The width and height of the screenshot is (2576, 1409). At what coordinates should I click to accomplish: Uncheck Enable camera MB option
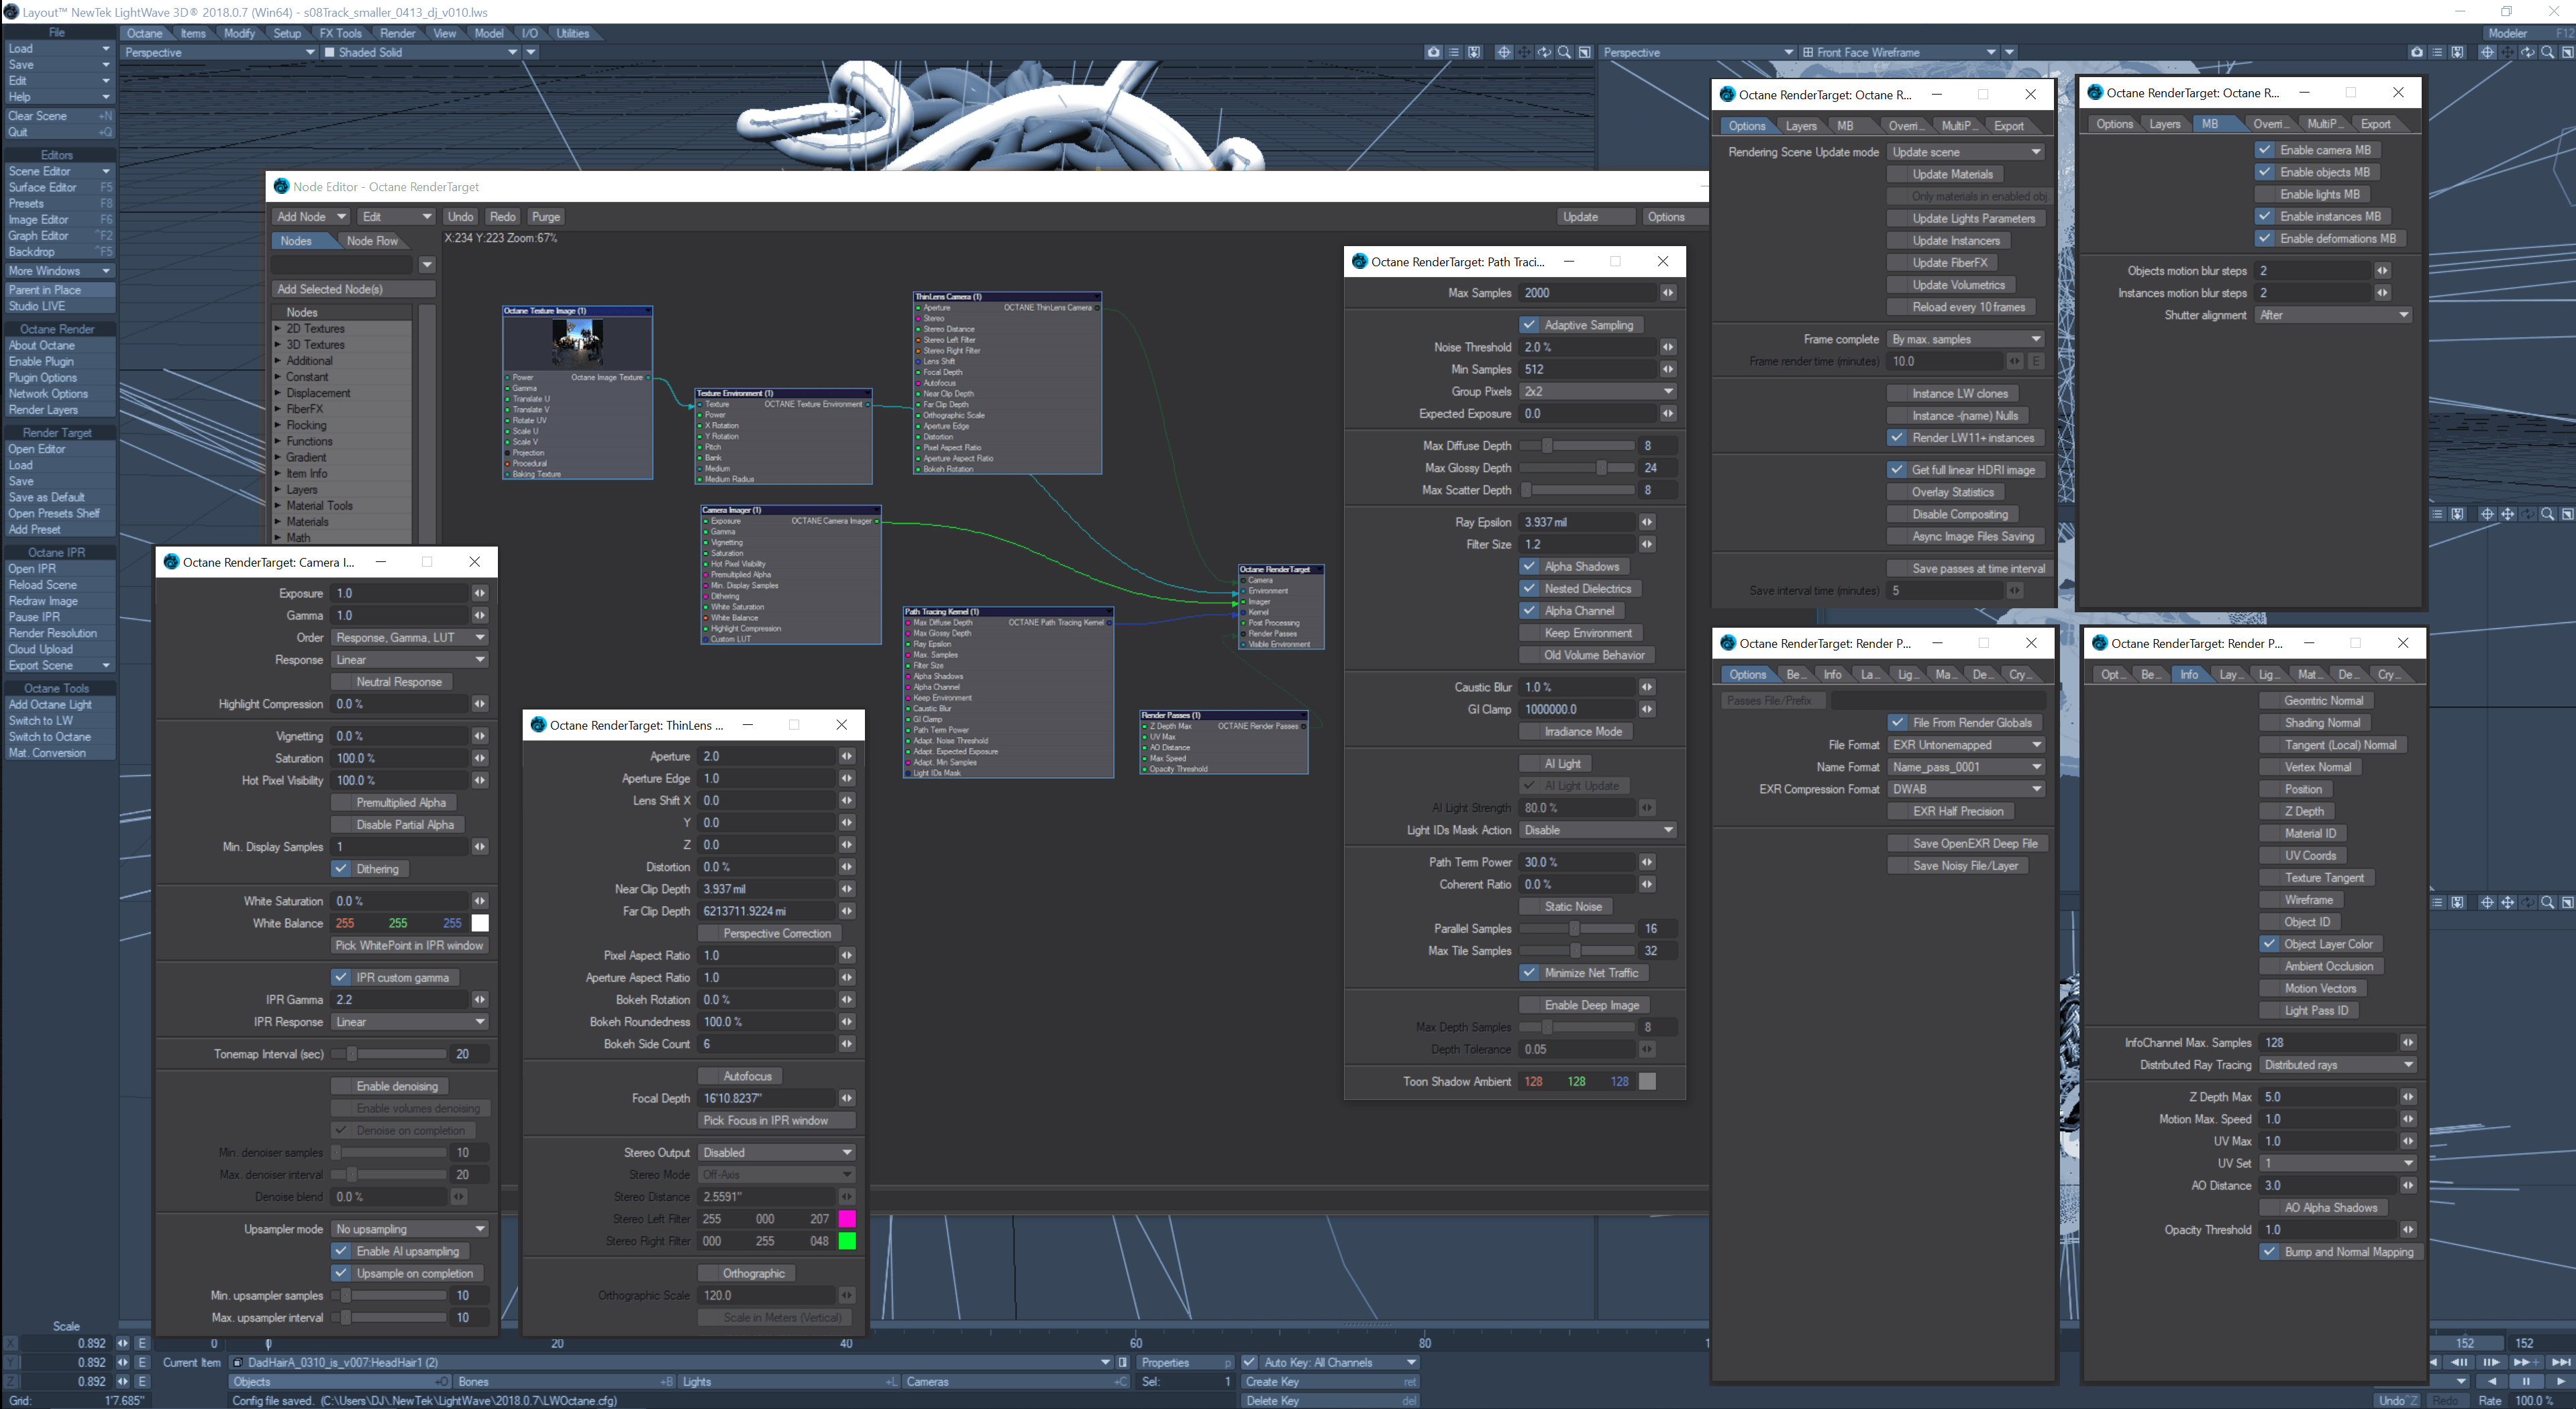pos(2265,150)
